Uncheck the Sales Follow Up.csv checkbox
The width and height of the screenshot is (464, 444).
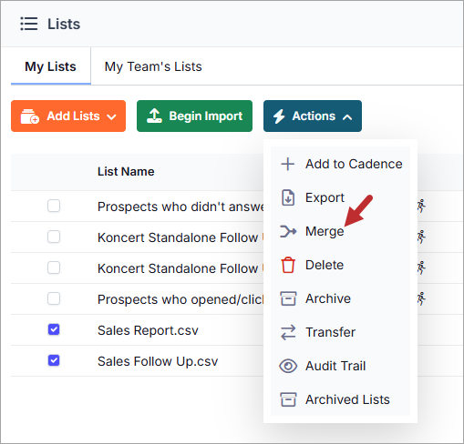click(x=54, y=360)
